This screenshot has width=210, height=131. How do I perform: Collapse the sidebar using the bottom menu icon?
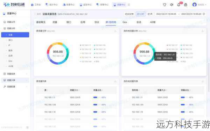pos(27,128)
